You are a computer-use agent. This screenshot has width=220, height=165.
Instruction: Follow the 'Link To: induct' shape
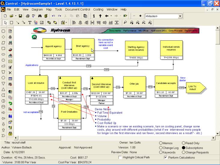click(196, 88)
